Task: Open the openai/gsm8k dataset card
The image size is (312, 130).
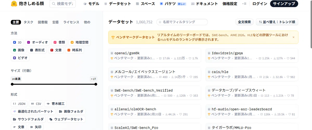Action: tap(155, 55)
